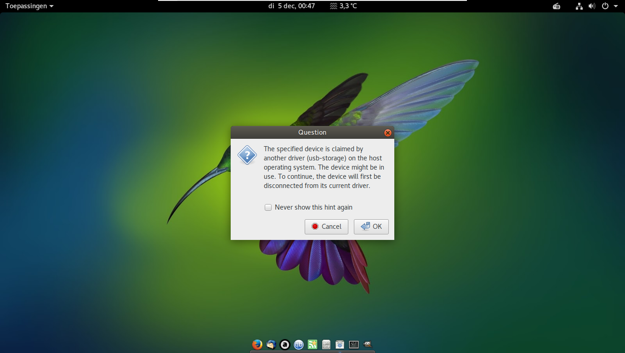Open the black circle 'a' app in dock
This screenshot has height=353, width=625.
coord(285,344)
